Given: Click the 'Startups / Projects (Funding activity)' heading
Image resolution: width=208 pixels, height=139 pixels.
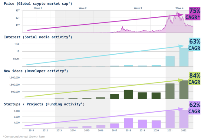Looking at the screenshot, I should click(44, 104).
